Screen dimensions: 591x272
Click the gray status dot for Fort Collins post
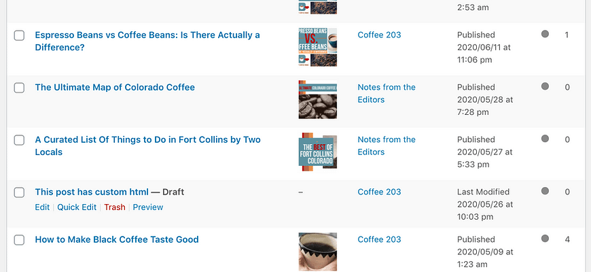pos(545,139)
